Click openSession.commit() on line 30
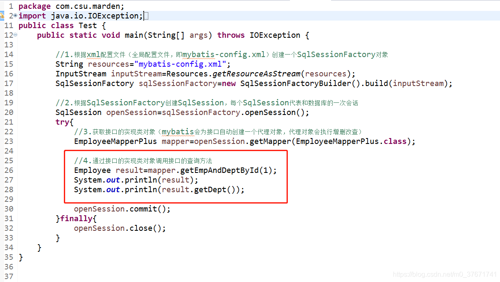This screenshot has width=500, height=282. click(120, 209)
